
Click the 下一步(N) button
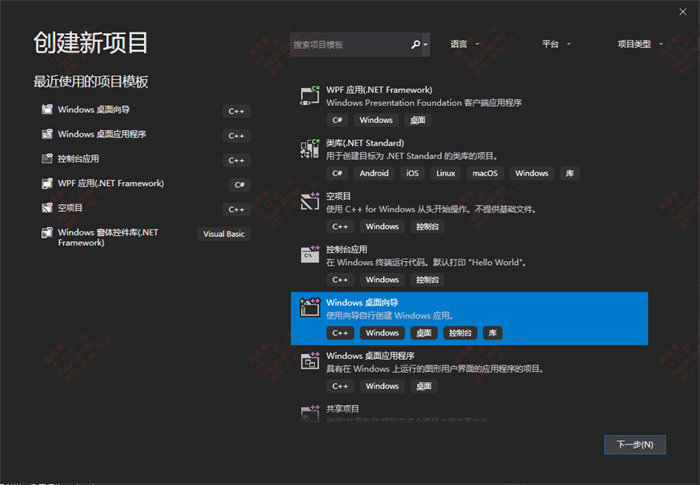(634, 445)
